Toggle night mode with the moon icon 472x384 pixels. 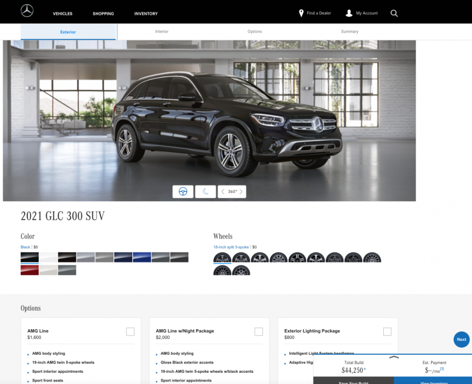206,191
